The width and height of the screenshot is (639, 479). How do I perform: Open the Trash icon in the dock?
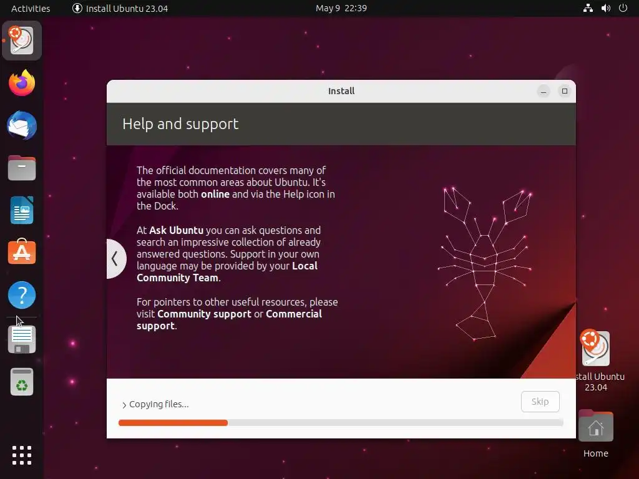22,382
